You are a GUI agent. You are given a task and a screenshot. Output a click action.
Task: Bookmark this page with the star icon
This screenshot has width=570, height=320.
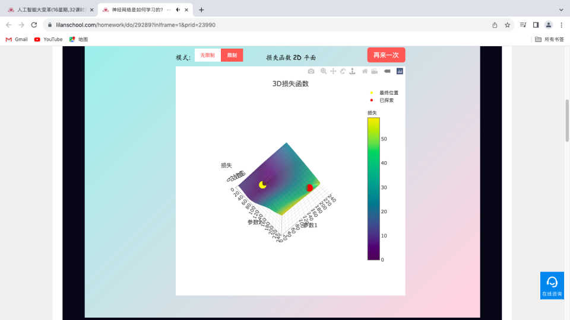[508, 25]
